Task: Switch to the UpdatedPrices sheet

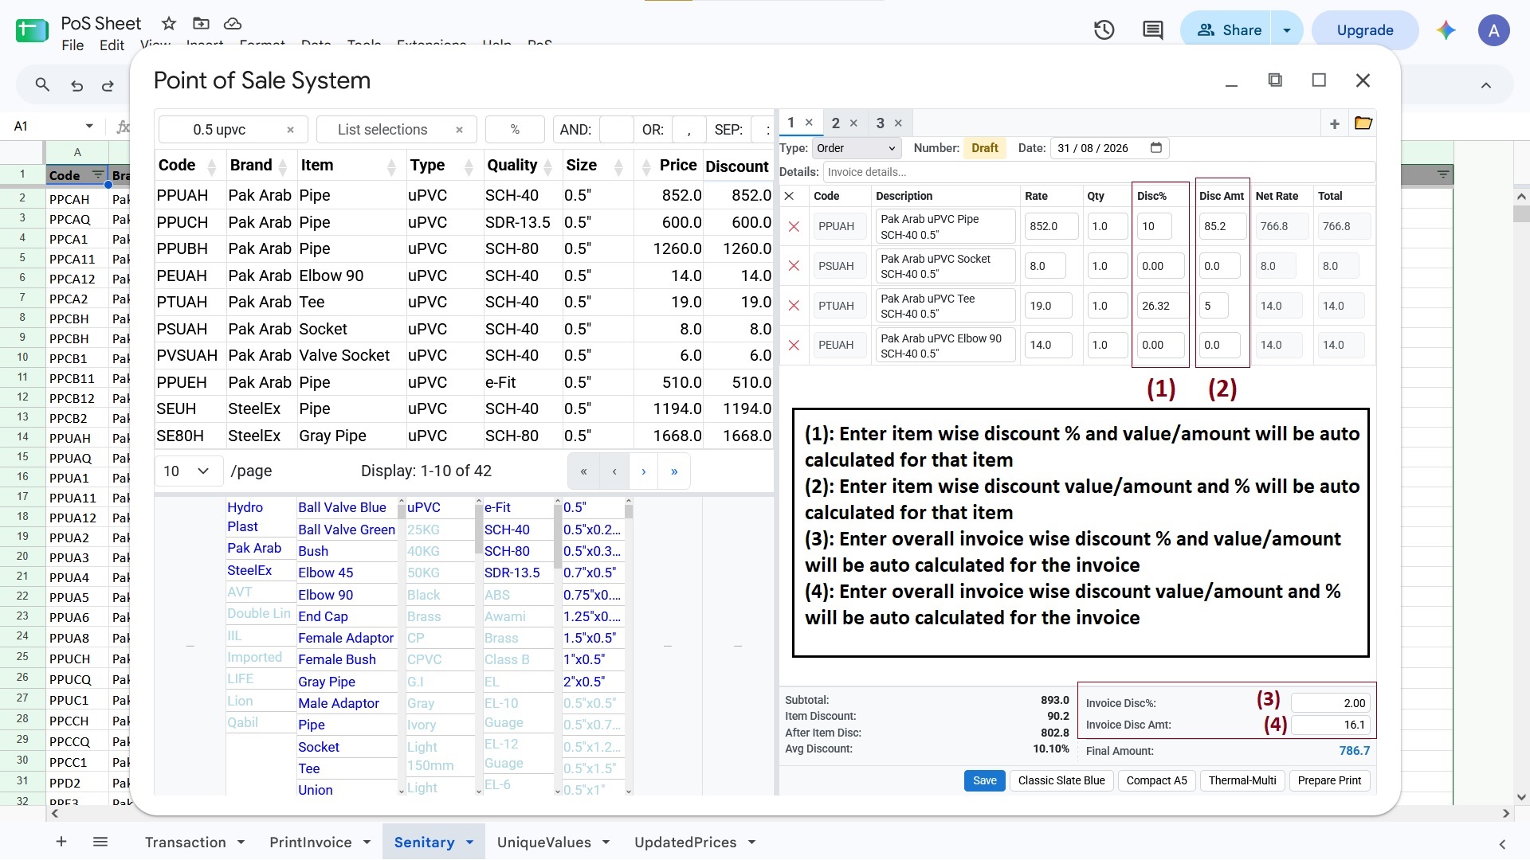Action: [x=685, y=842]
